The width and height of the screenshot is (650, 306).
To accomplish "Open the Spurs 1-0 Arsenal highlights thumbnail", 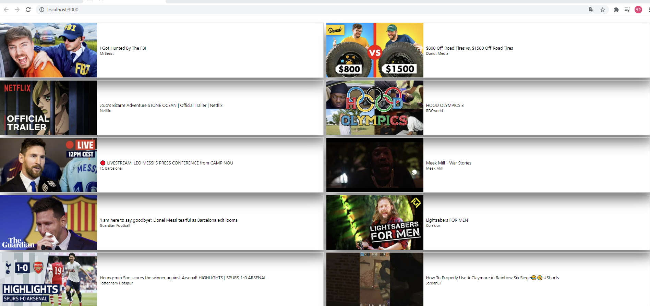I will point(48,279).
